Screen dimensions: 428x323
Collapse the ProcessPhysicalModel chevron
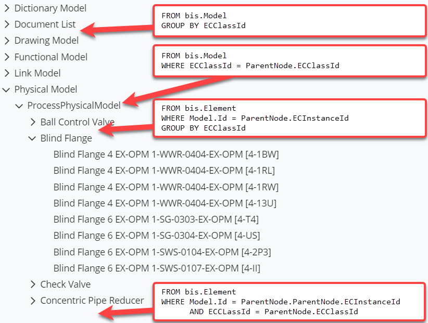tap(20, 106)
